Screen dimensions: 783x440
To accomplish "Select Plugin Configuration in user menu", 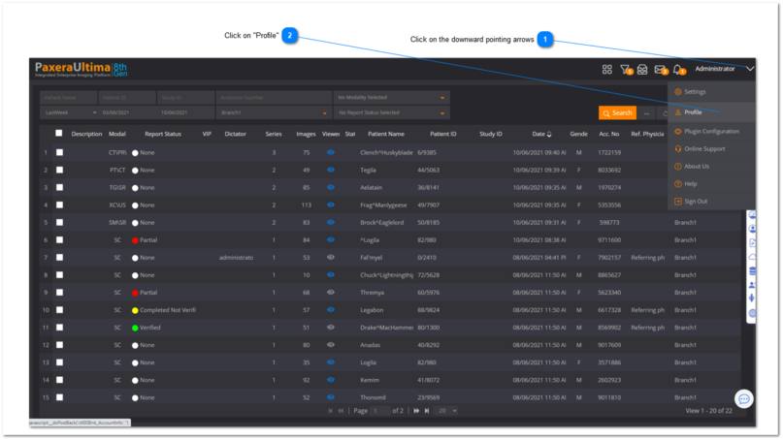I will pyautogui.click(x=710, y=131).
